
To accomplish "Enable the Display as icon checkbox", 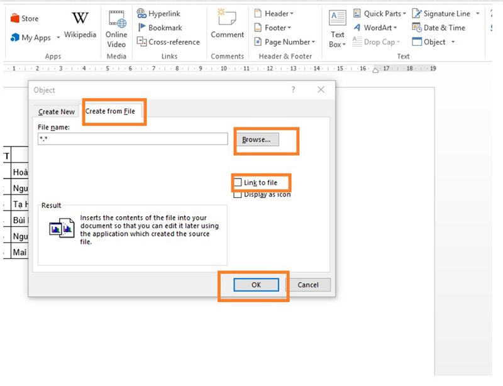I will click(x=238, y=195).
